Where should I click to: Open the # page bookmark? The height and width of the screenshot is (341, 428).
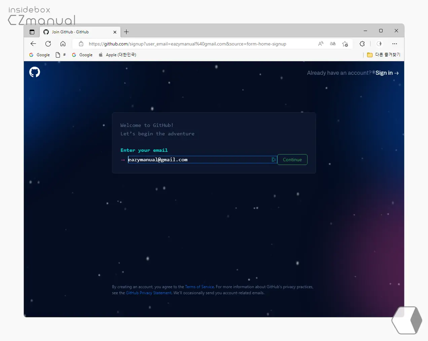pyautogui.click(x=61, y=55)
